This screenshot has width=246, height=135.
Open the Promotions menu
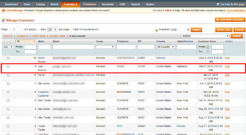[x=89, y=4]
